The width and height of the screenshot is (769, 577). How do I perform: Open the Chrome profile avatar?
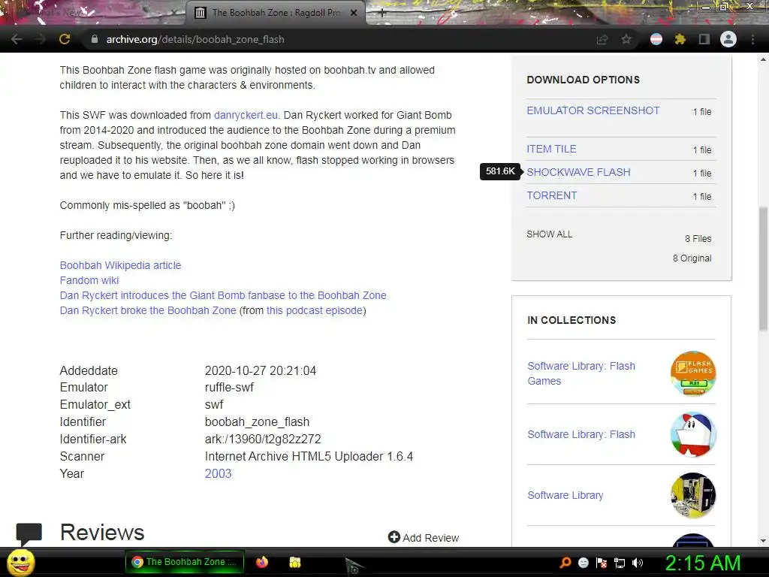pos(728,39)
